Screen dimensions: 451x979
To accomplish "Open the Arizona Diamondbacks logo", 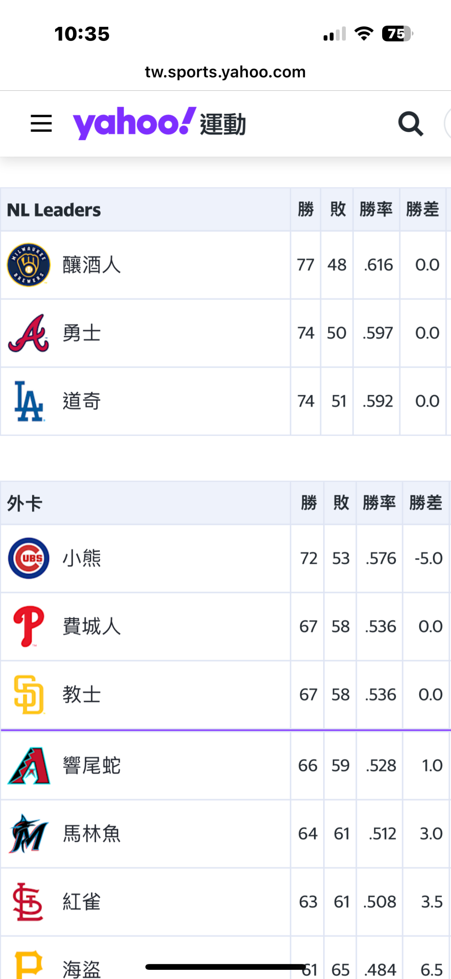I will click(x=29, y=765).
